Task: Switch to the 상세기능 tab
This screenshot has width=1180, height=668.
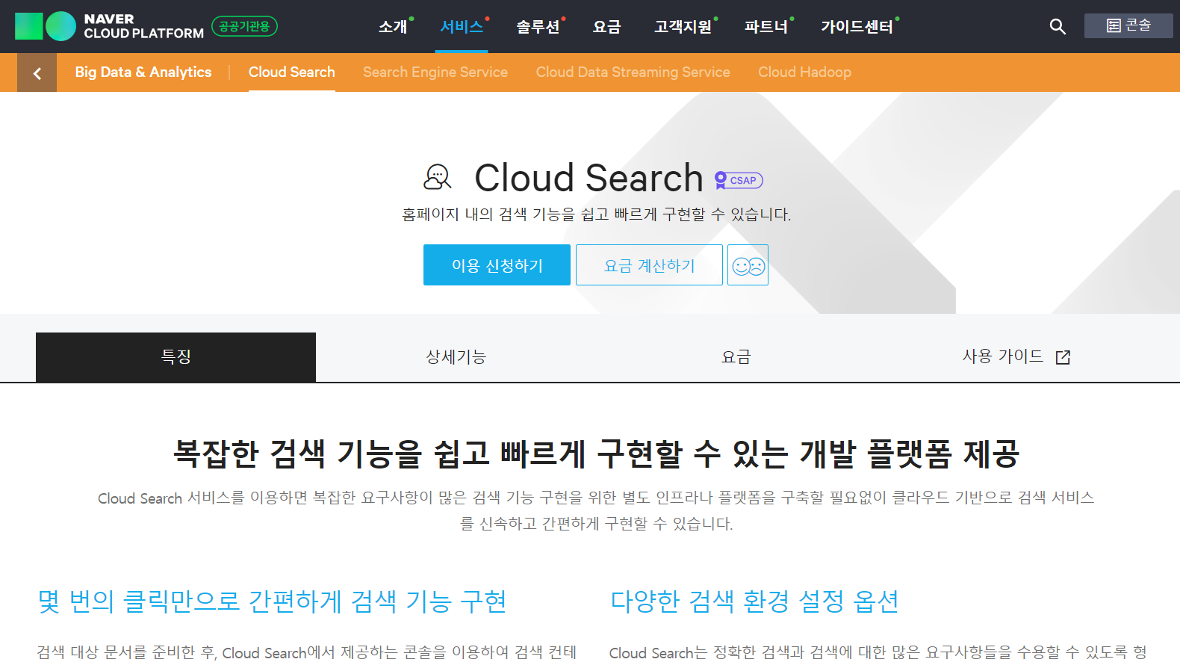Action: pyautogui.click(x=456, y=357)
